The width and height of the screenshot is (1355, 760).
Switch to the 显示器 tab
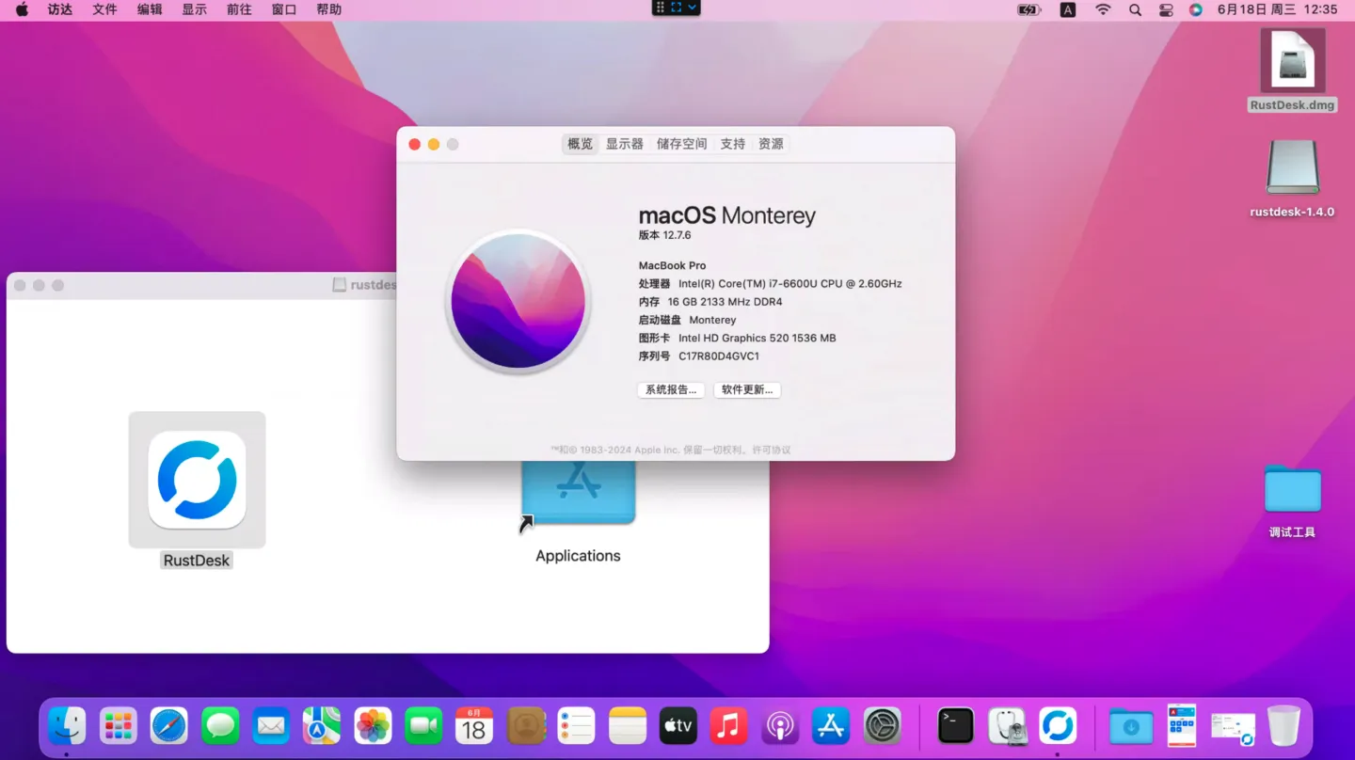coord(624,144)
